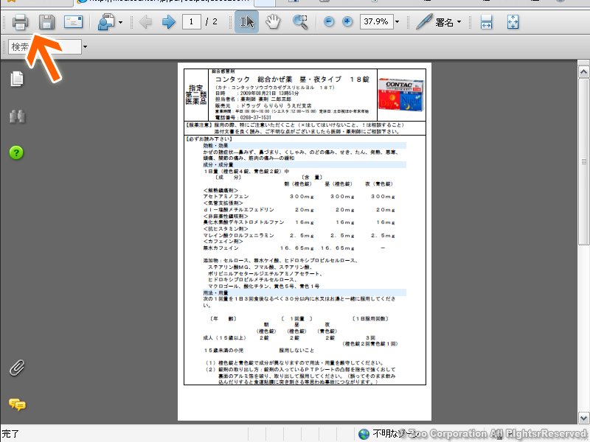590x442 pixels.
Task: Click the globe internet zone icon in status bar
Action: [364, 434]
